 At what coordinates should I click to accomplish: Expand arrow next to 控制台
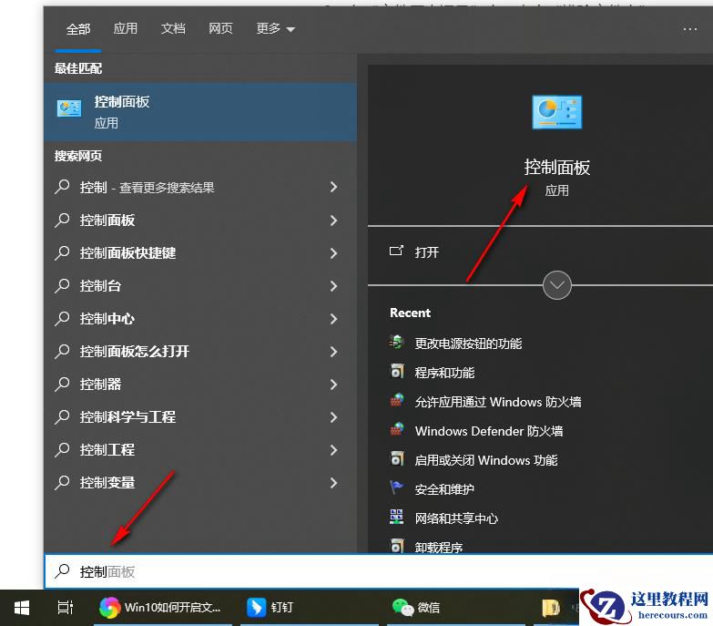pos(333,286)
